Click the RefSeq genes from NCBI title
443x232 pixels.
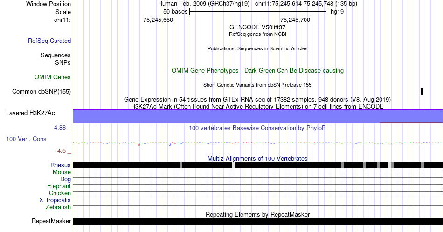pyautogui.click(x=257, y=34)
